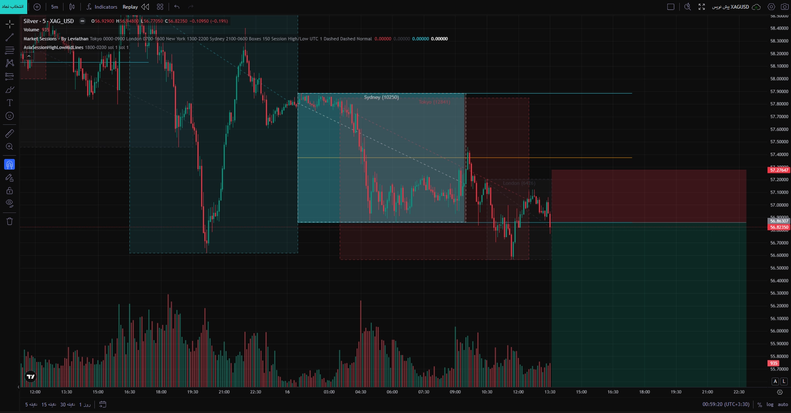Pick the ruler measure tool
The image size is (791, 413).
pyautogui.click(x=9, y=133)
